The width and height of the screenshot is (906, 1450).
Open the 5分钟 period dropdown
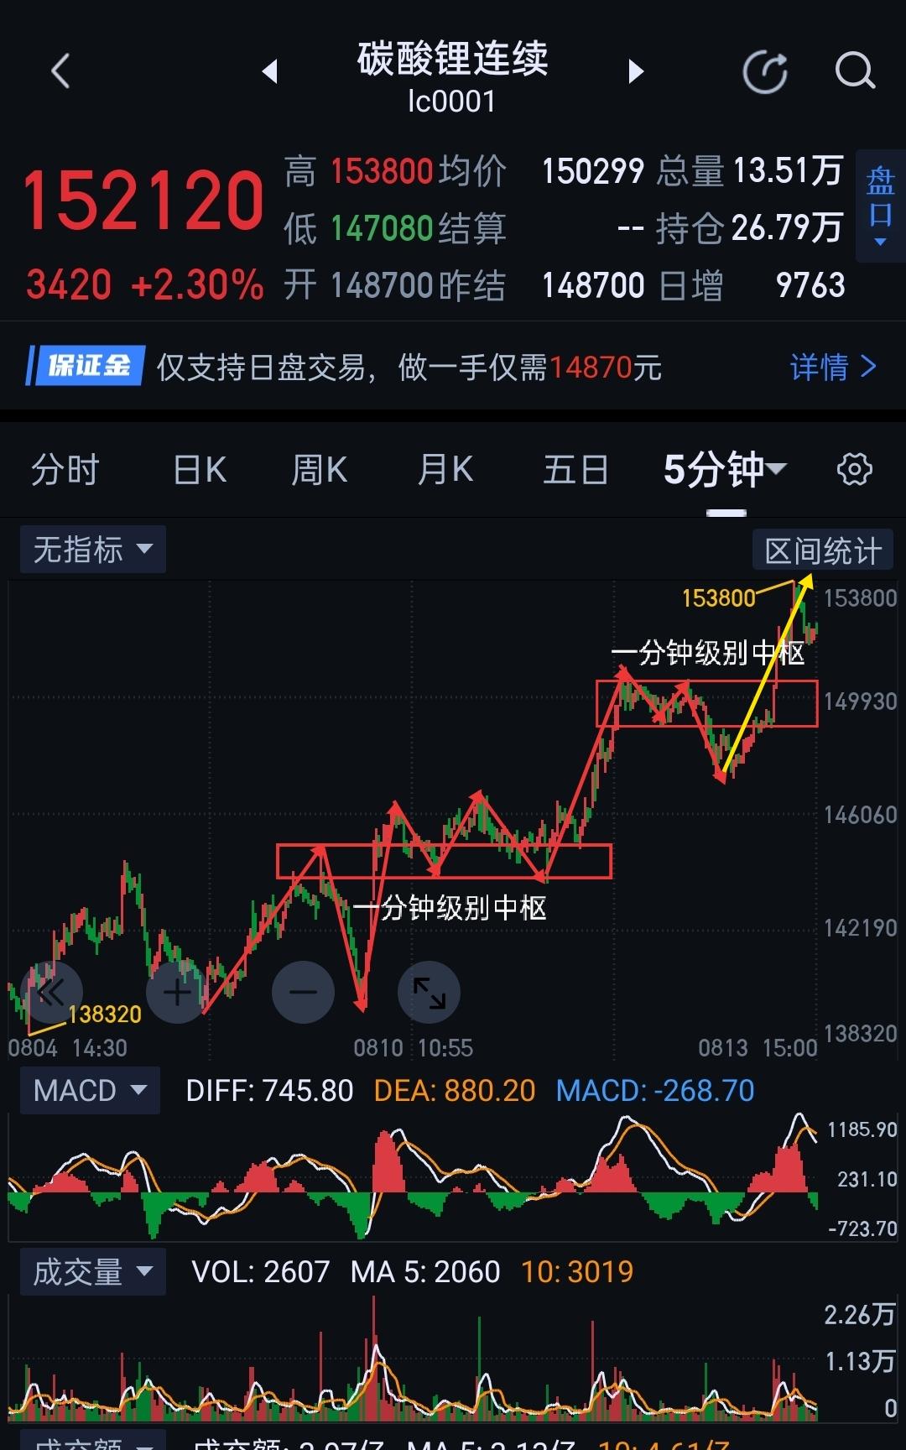pyautogui.click(x=726, y=469)
